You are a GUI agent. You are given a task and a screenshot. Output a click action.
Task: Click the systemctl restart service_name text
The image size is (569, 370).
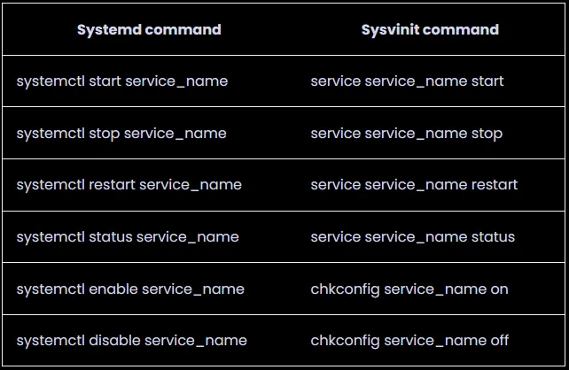(x=129, y=185)
